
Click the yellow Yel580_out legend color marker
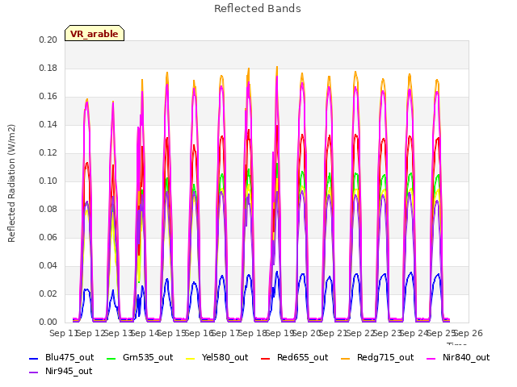pyautogui.click(x=191, y=358)
